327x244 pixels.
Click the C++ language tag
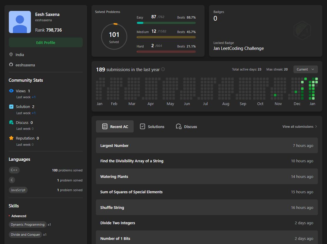click(x=14, y=170)
